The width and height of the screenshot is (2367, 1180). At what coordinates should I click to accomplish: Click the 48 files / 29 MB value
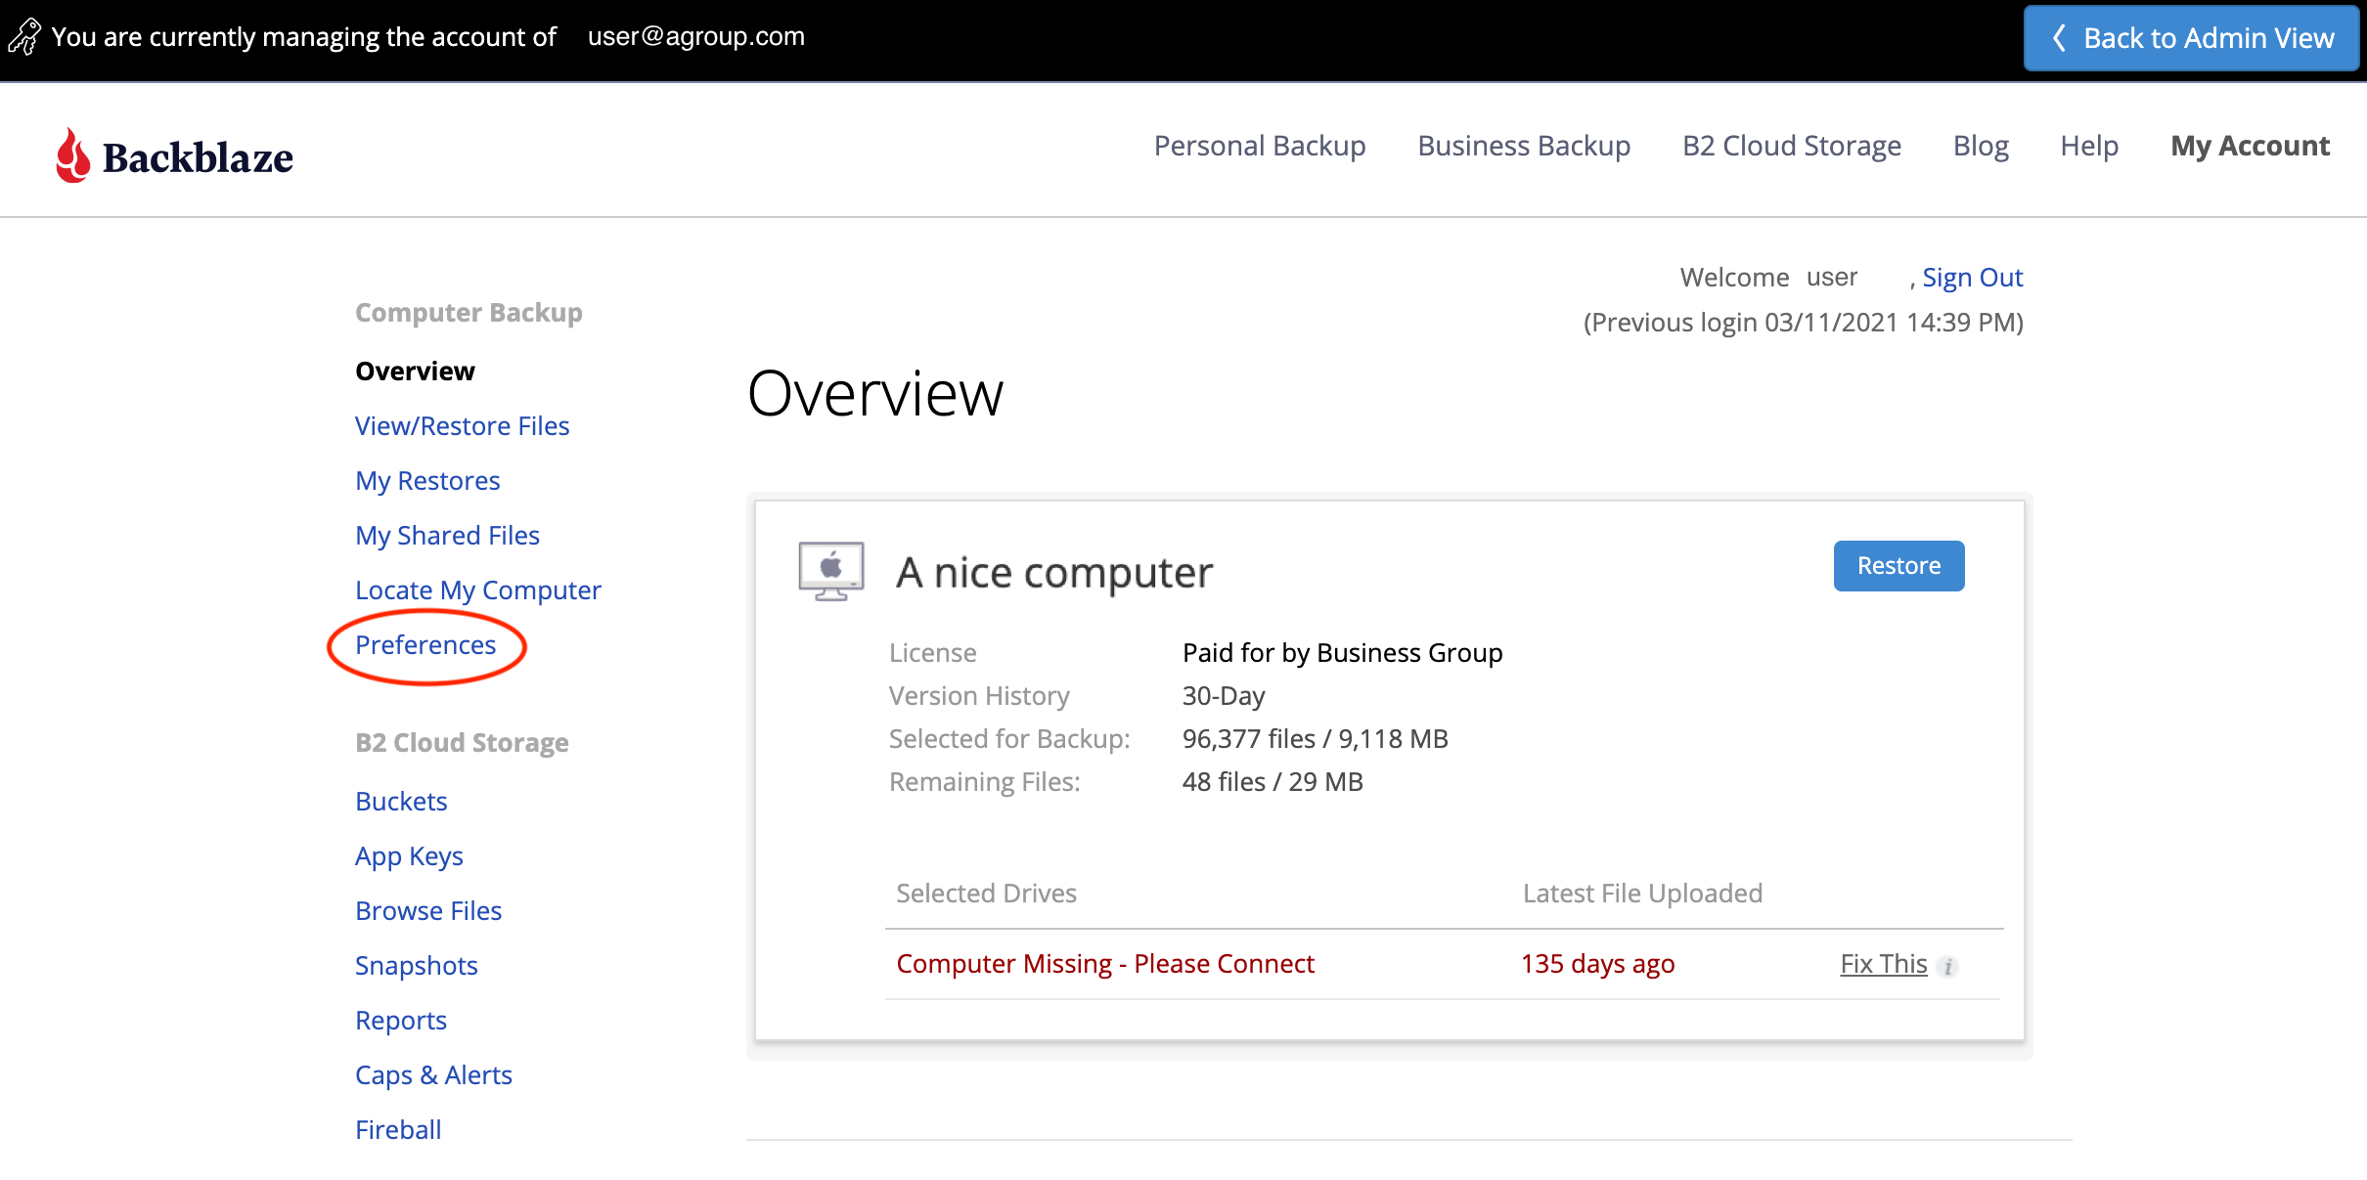pyautogui.click(x=1273, y=782)
